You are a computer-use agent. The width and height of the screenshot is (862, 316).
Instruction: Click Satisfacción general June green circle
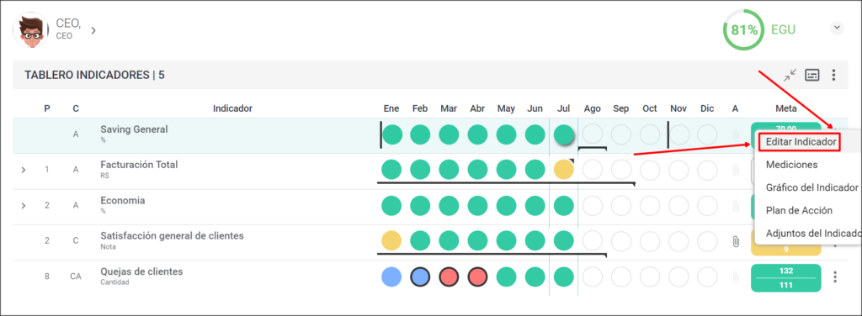[x=535, y=241]
